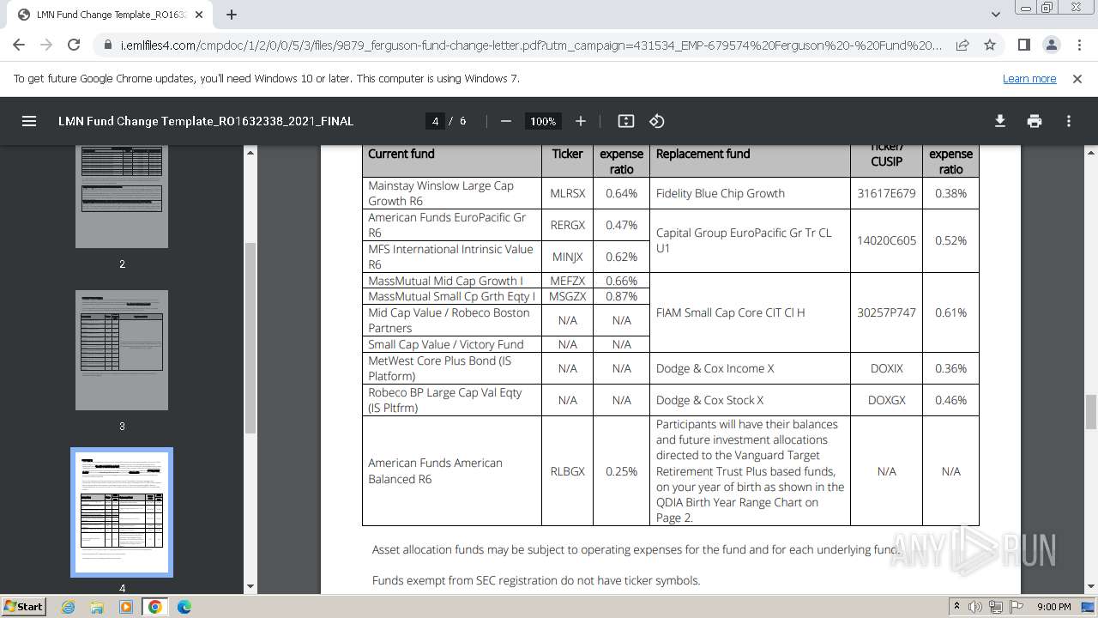The height and width of the screenshot is (618, 1098).
Task: Dismiss the Chrome update notification bar
Action: [1077, 78]
